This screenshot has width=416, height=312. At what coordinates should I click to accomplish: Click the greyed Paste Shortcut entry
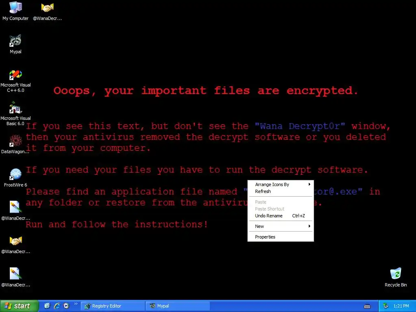[x=281, y=209]
